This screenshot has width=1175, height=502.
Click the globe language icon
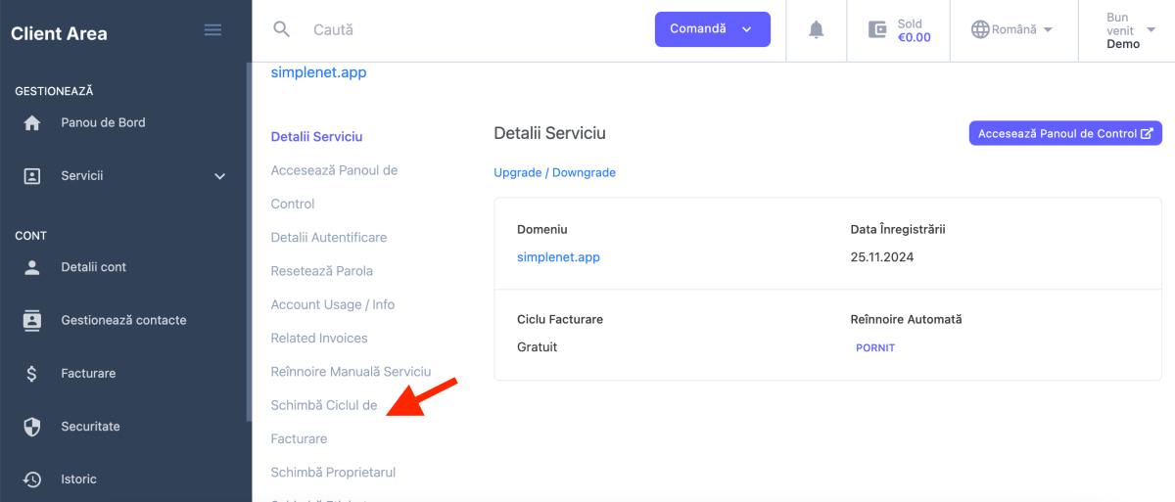coord(980,29)
